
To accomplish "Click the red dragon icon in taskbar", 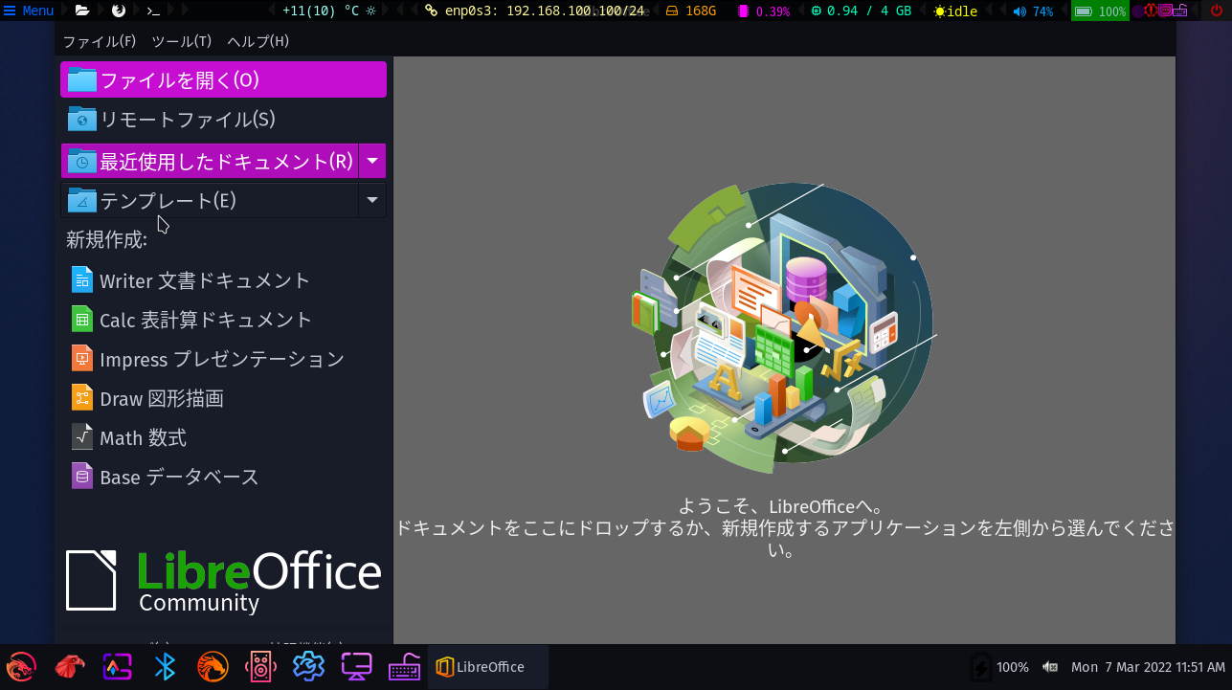I will [21, 667].
